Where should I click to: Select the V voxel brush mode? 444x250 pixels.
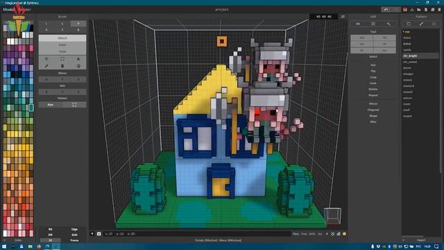(46, 30)
